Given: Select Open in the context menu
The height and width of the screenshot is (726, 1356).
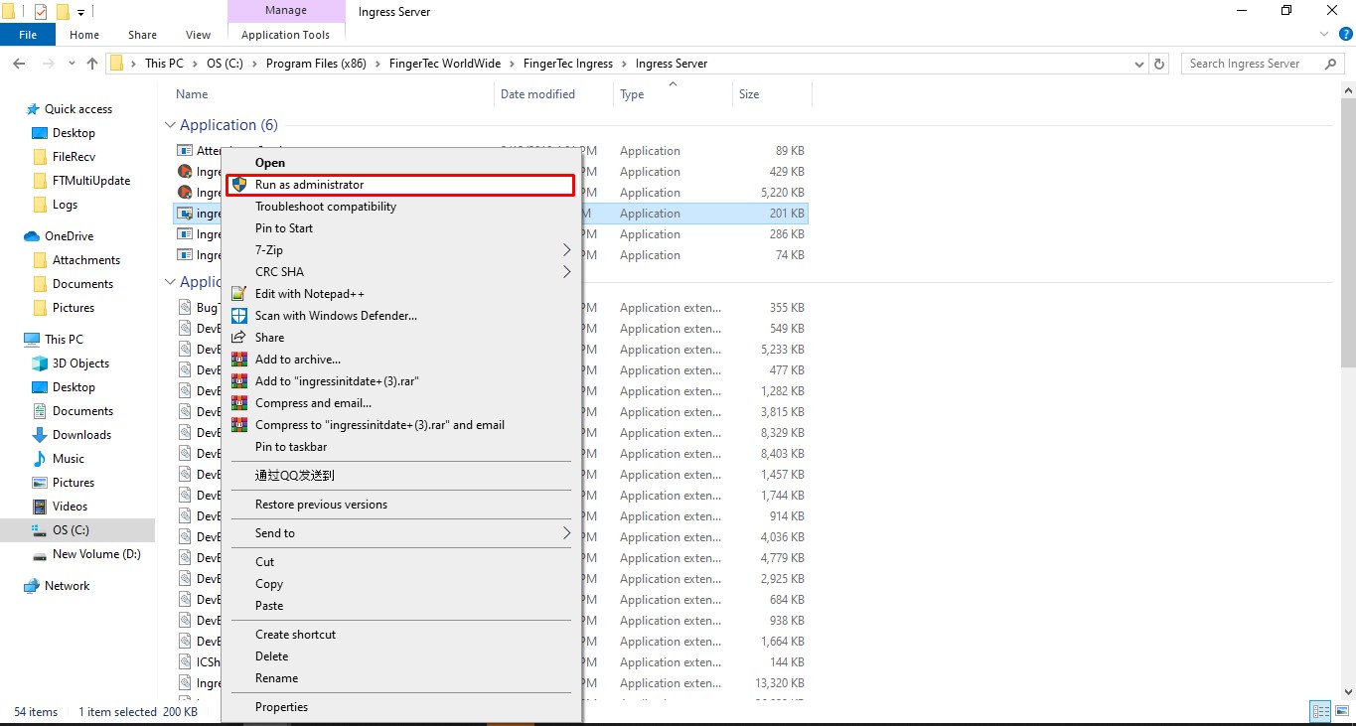Looking at the screenshot, I should [x=270, y=163].
